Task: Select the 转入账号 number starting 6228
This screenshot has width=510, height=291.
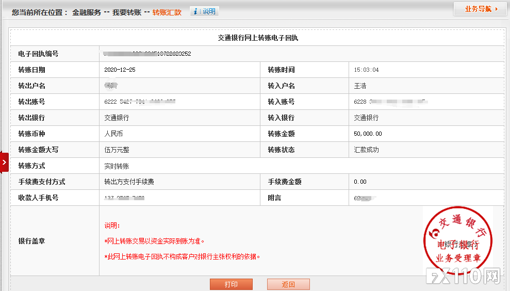Action: click(391, 102)
